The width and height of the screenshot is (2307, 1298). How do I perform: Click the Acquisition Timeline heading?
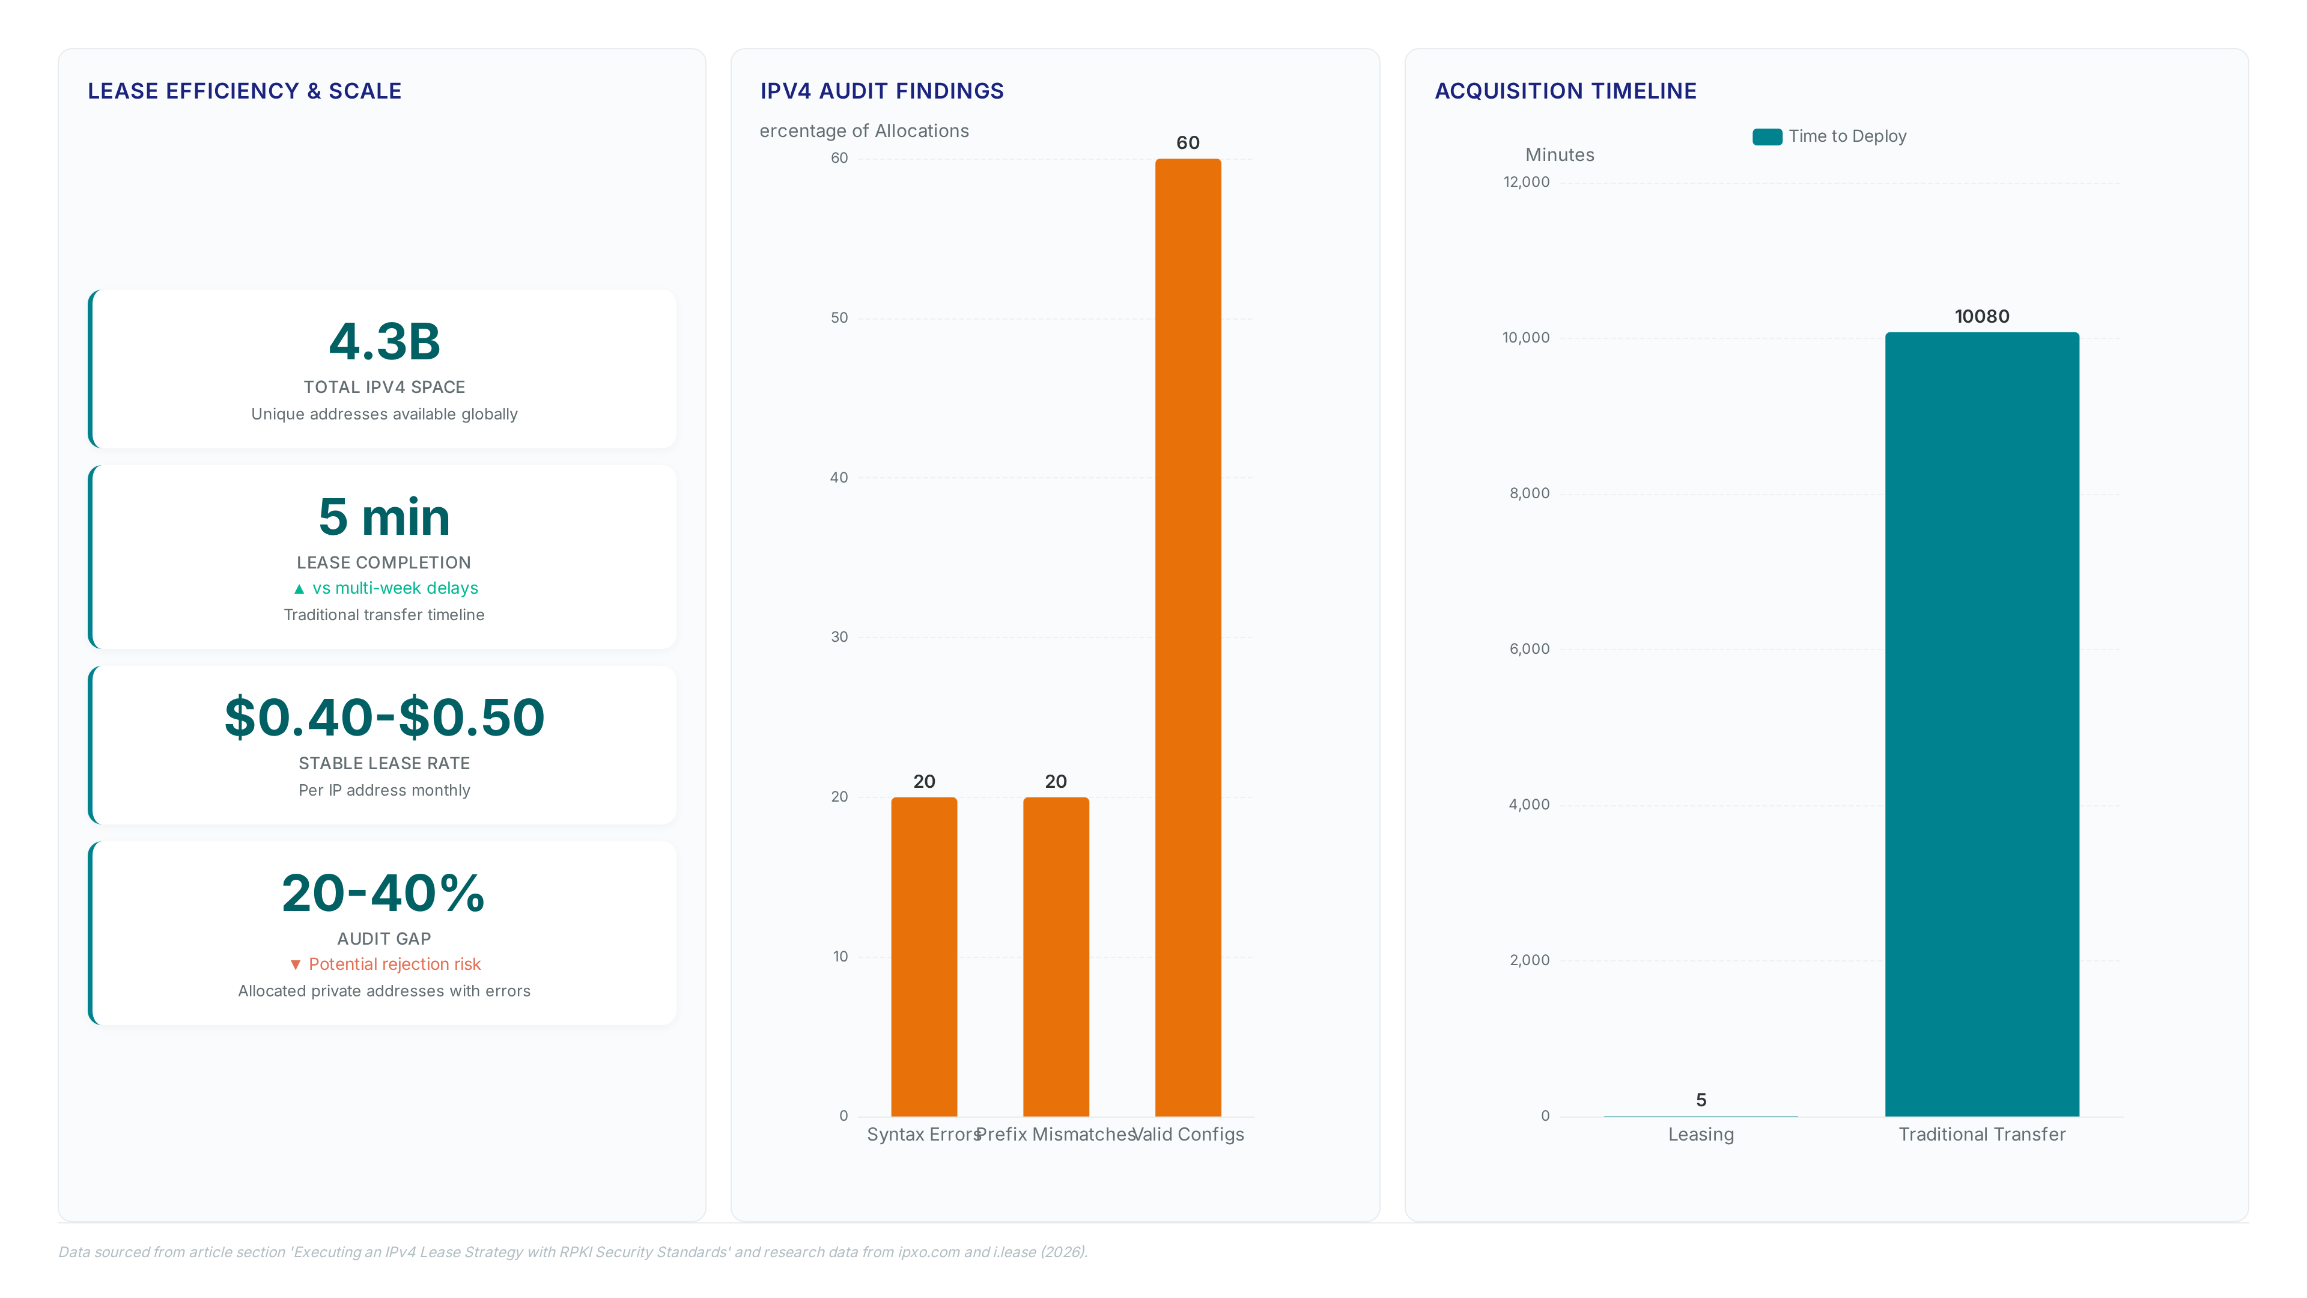coord(1566,91)
